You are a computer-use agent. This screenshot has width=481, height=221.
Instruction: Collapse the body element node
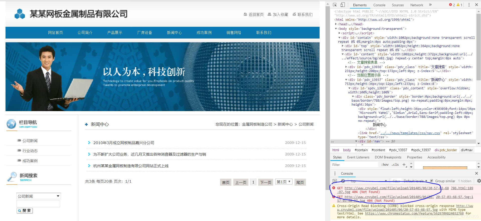(x=336, y=29)
